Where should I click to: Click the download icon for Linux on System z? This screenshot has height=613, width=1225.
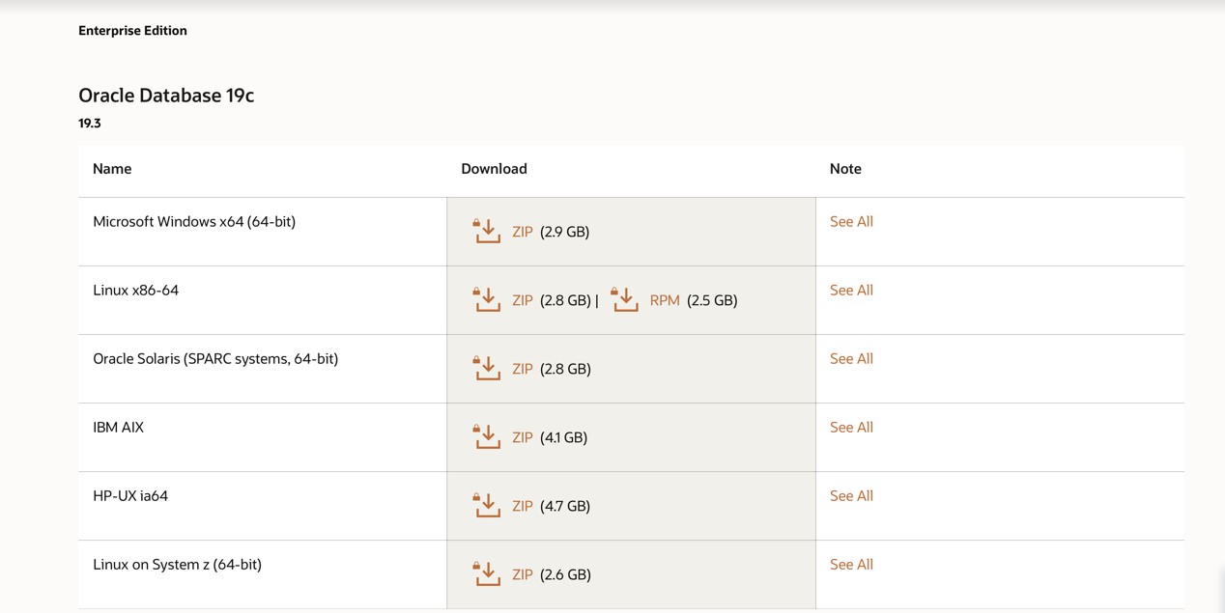[x=487, y=573]
